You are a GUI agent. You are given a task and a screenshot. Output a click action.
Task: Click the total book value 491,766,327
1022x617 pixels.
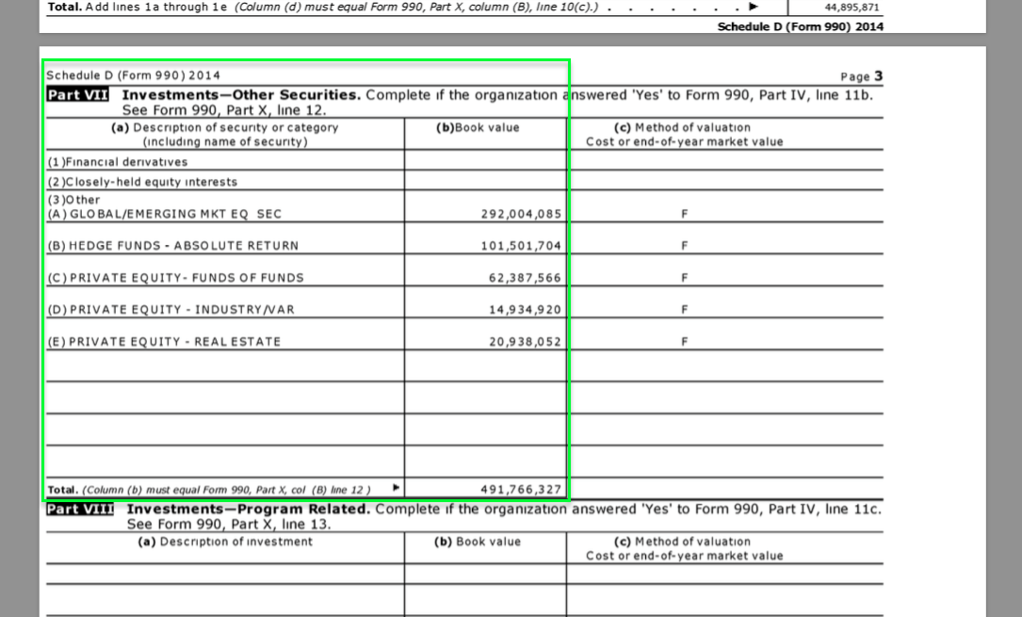click(x=521, y=490)
